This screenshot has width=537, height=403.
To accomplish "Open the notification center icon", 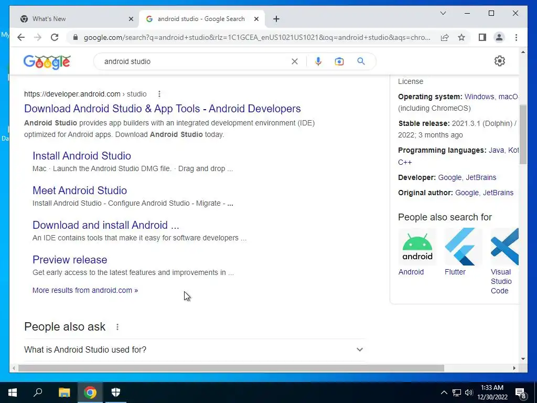I will point(521,393).
